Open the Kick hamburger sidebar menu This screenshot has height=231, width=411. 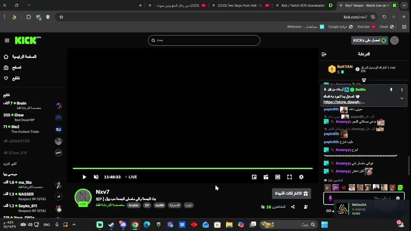(7, 40)
